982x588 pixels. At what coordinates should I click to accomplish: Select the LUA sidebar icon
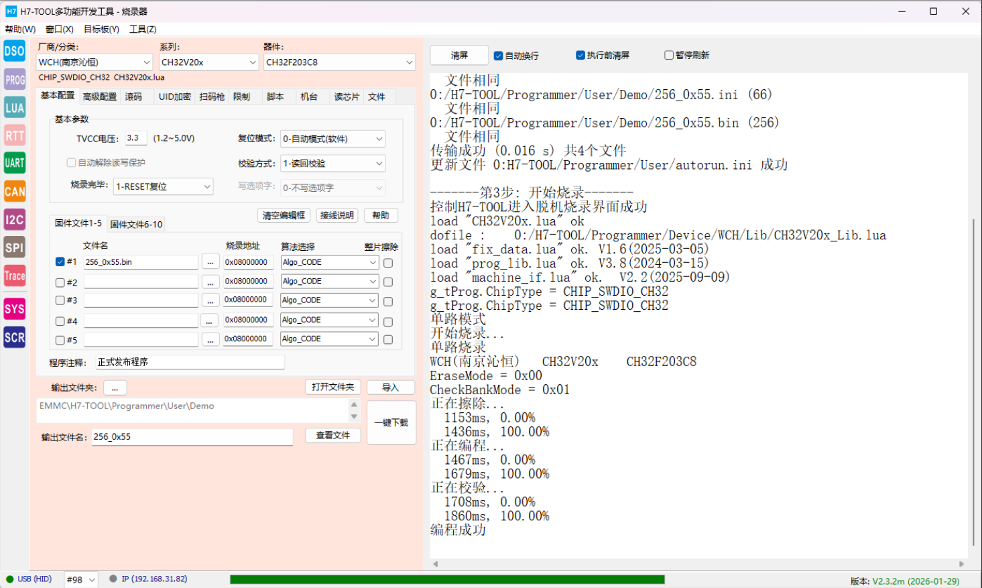click(14, 108)
